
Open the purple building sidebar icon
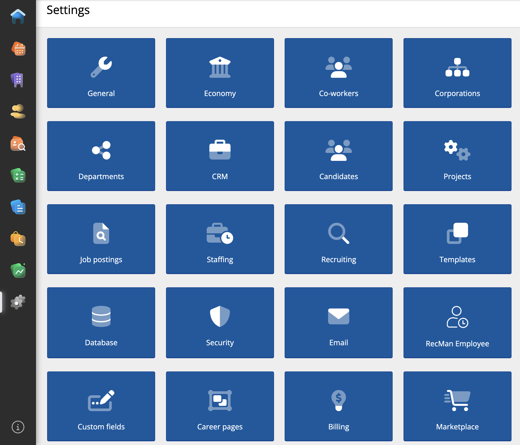17,80
